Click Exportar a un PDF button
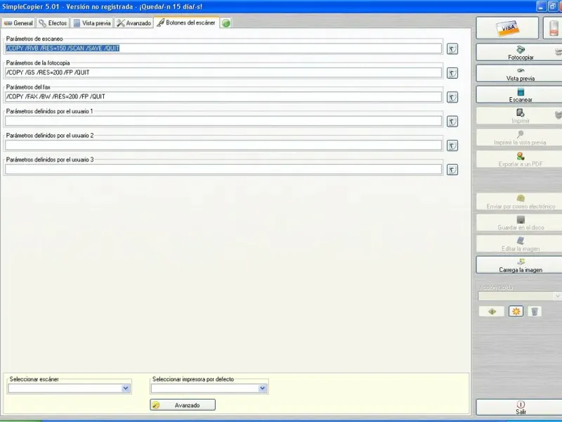Image resolution: width=562 pixels, height=422 pixels. (x=521, y=160)
